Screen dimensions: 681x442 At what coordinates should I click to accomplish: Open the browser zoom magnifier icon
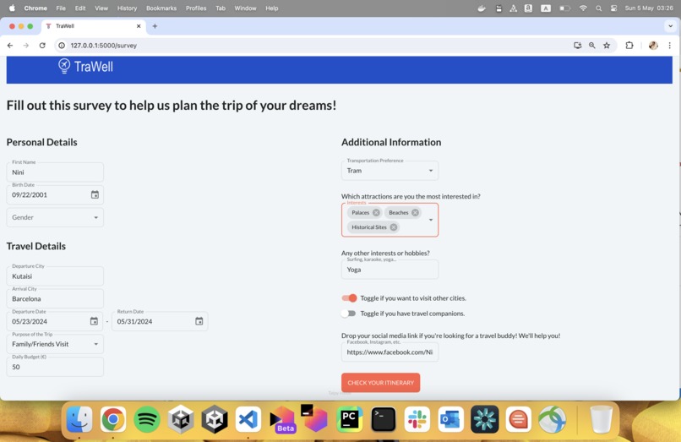[x=592, y=45]
